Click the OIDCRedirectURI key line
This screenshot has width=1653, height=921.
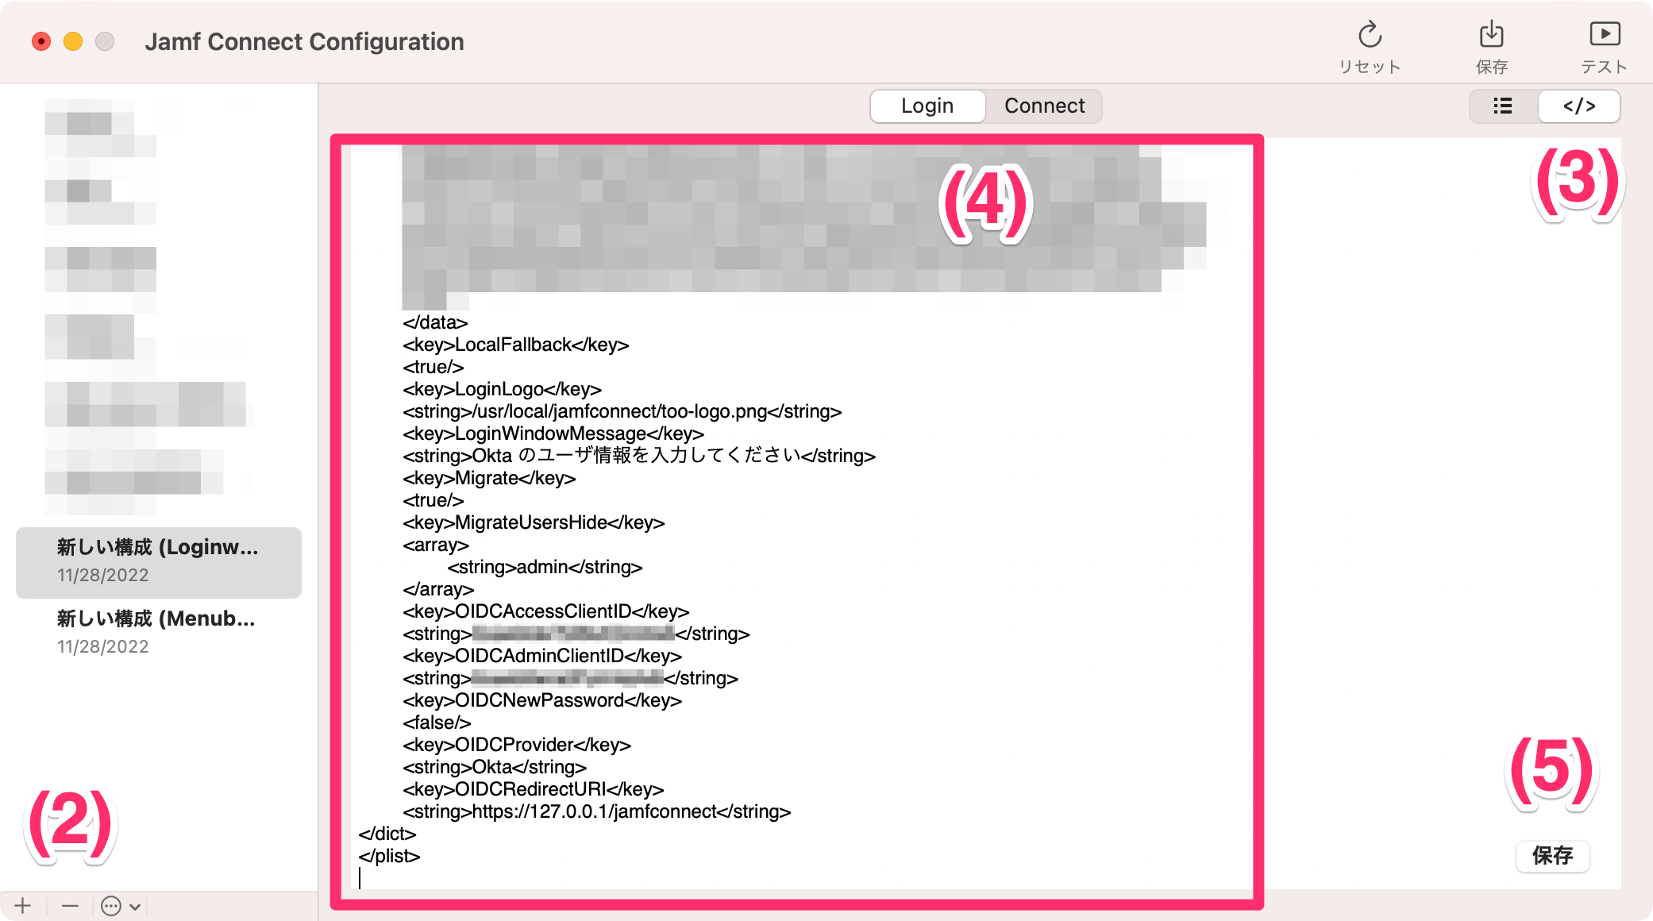(534, 789)
